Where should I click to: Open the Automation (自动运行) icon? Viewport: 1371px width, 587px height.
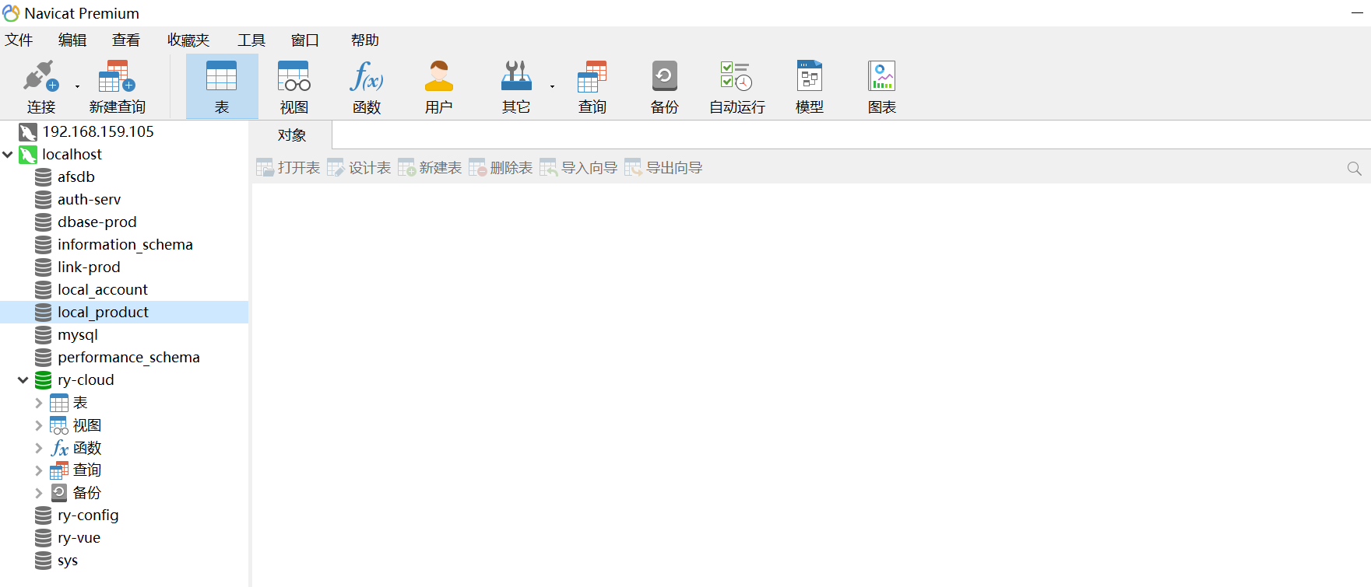(x=736, y=76)
